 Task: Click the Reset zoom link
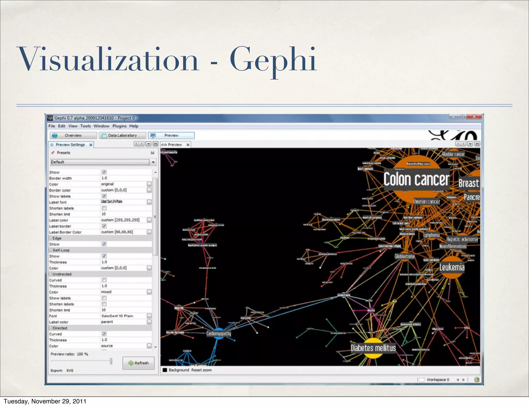pos(201,370)
